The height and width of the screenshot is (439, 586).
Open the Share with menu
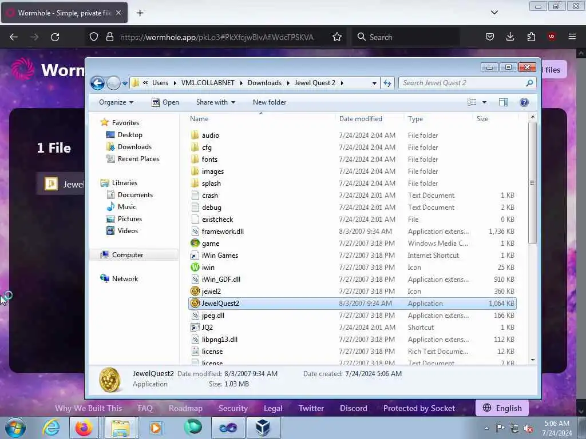[216, 102]
